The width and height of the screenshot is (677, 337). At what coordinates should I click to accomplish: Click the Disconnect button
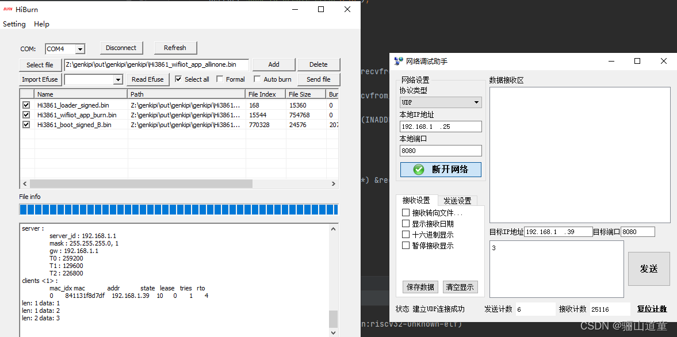[x=121, y=48]
